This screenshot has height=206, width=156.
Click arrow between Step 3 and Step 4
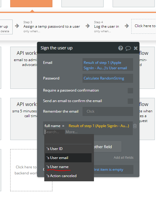tap(88, 26)
